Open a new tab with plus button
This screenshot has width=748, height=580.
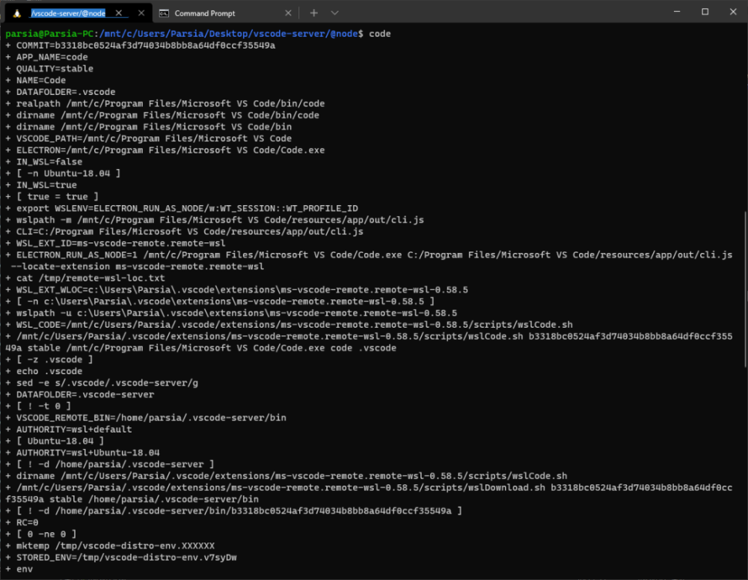[x=314, y=13]
